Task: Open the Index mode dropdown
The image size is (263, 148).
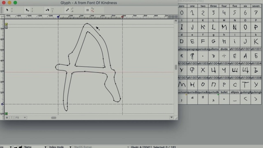Action: pyautogui.click(x=60, y=147)
